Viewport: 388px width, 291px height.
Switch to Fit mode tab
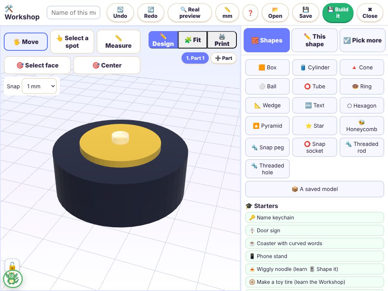192,39
